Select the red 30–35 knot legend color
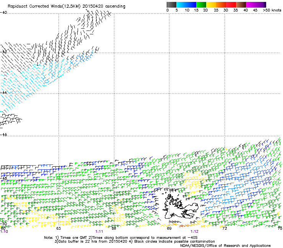The height and width of the screenshot is (248, 283). (x=231, y=5)
